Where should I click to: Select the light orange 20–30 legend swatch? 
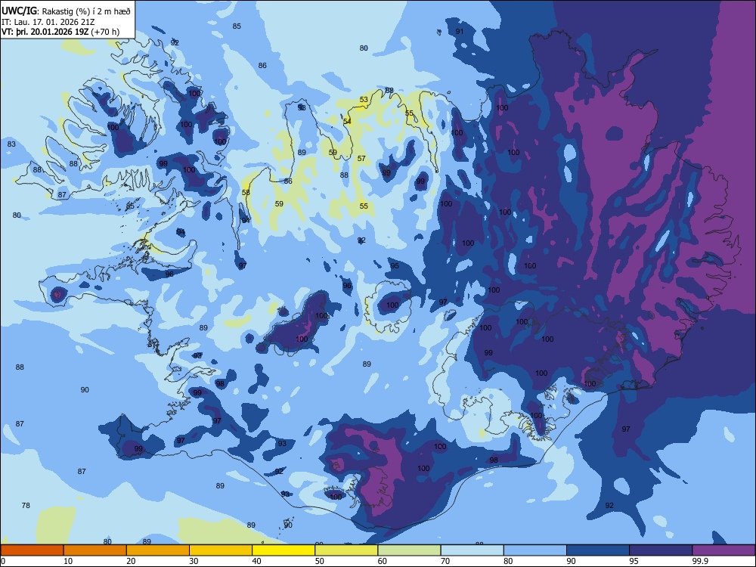pyautogui.click(x=158, y=550)
